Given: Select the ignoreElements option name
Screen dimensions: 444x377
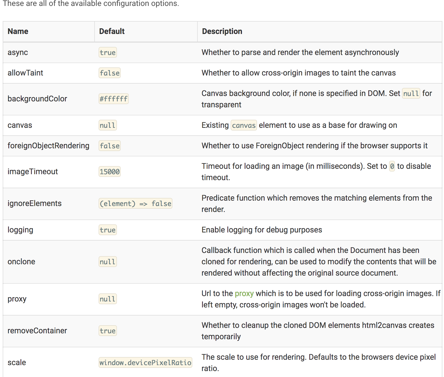Looking at the screenshot, I should pyautogui.click(x=34, y=203).
